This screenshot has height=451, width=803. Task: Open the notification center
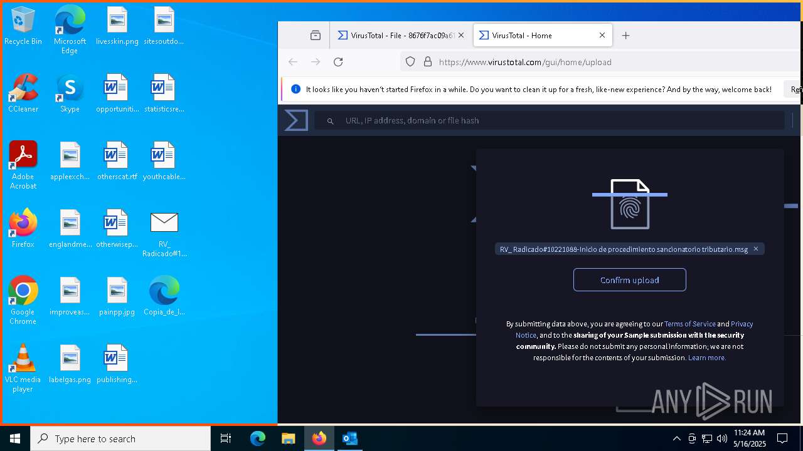(x=782, y=438)
